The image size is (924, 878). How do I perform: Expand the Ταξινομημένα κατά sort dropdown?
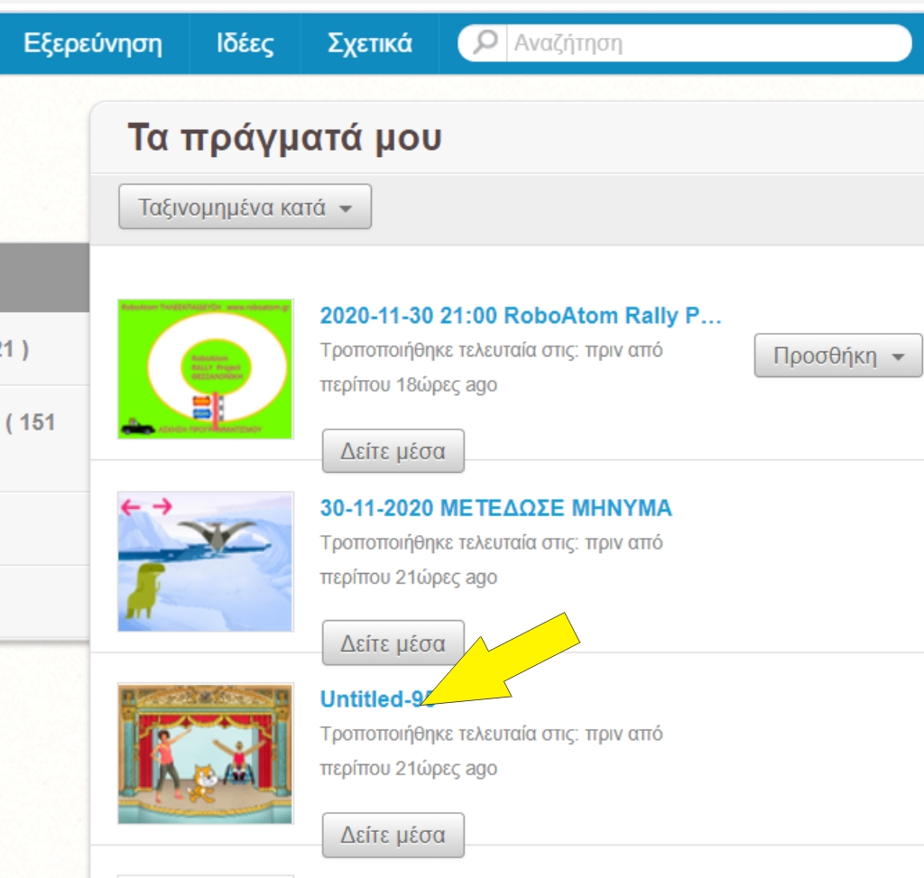pos(245,207)
